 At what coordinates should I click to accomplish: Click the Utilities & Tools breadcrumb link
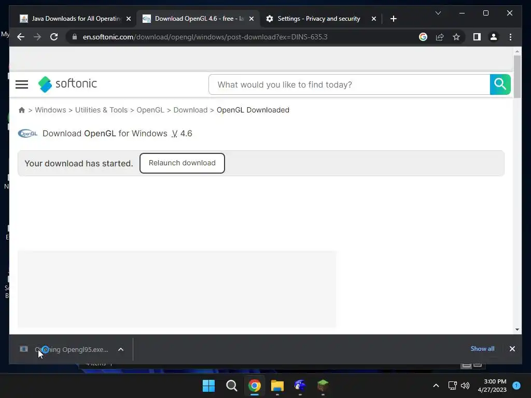tap(101, 110)
